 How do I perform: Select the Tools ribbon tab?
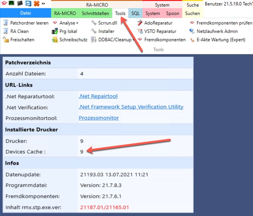click(x=120, y=13)
